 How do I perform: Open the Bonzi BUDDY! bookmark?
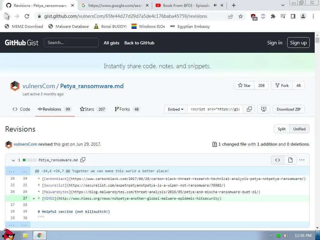pyautogui.click(x=110, y=26)
